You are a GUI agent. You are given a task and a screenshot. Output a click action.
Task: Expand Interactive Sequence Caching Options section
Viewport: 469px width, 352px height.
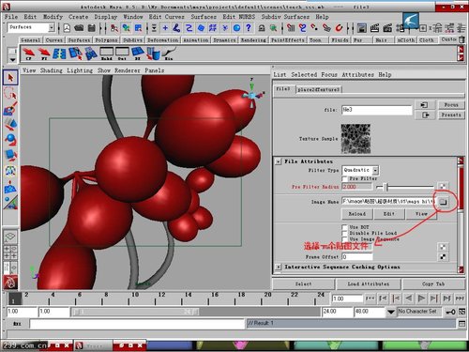(278, 267)
